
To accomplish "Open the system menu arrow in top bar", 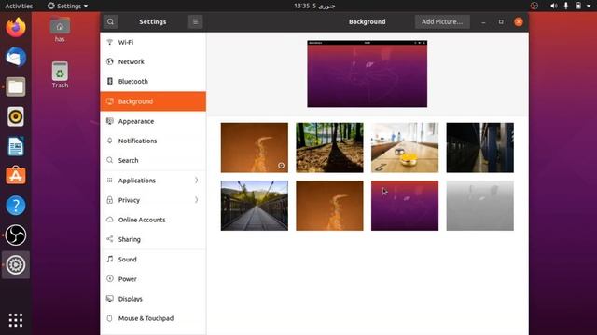I will pyautogui.click(x=589, y=6).
